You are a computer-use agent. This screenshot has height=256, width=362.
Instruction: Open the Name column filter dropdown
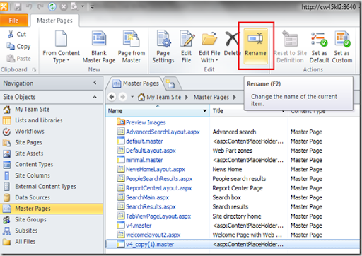(x=204, y=111)
